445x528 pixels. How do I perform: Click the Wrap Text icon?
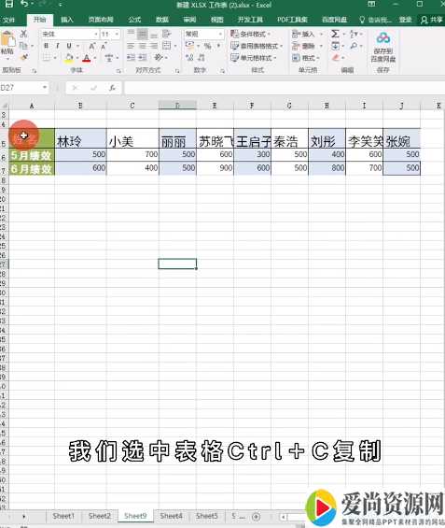coord(166,34)
